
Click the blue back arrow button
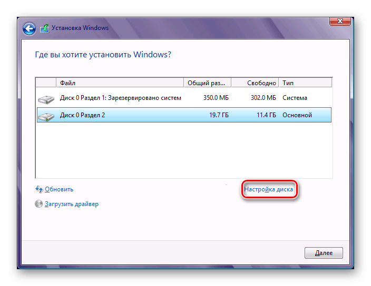(29, 28)
